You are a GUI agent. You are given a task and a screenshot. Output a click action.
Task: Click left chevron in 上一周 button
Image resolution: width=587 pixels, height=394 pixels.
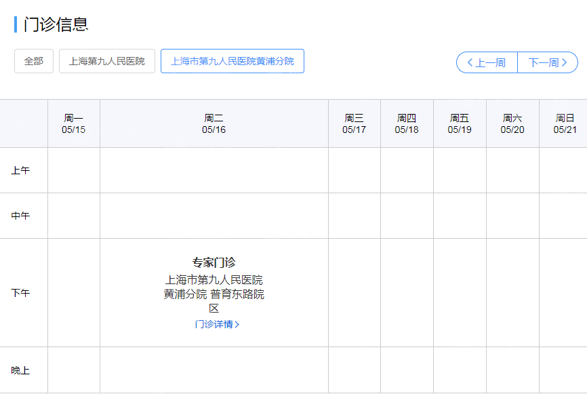(470, 63)
